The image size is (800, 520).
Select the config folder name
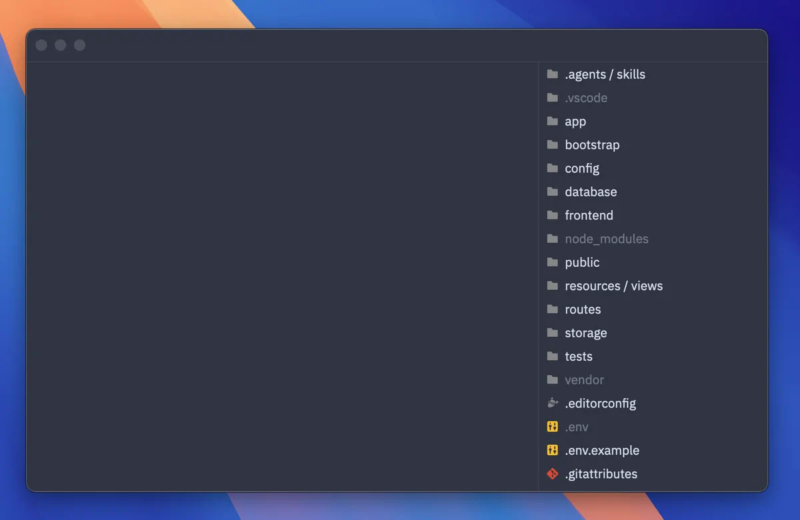click(x=582, y=168)
